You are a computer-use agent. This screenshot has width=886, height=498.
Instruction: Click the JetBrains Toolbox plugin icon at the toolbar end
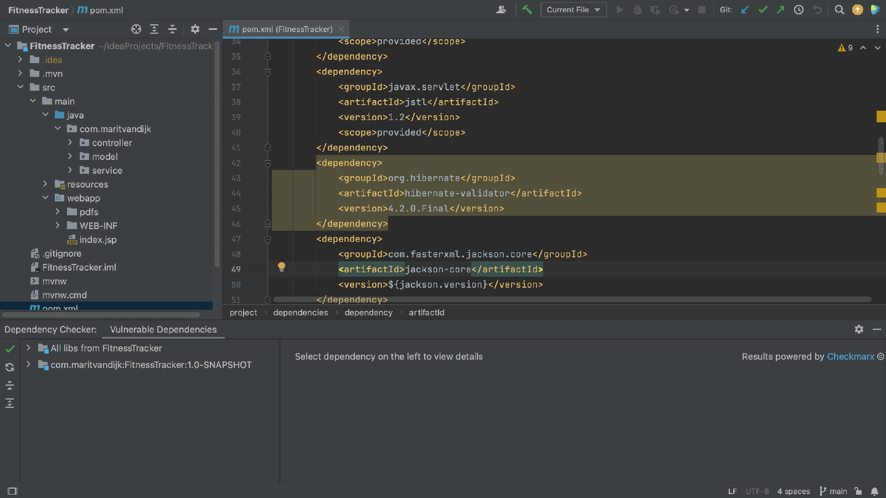click(875, 10)
